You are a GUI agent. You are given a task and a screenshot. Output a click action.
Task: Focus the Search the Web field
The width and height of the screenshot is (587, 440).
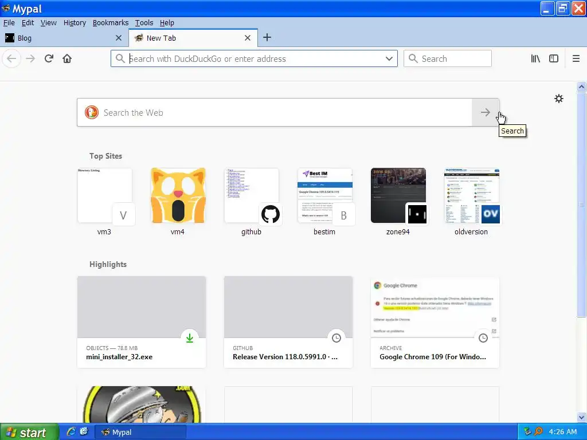[x=274, y=113]
